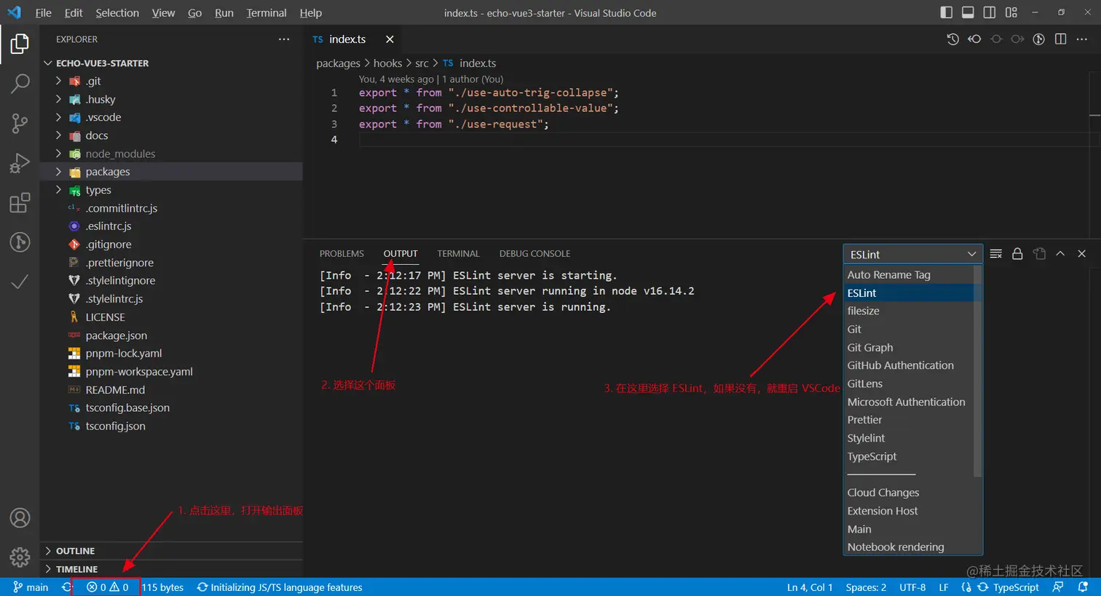Expand the .vscode folder
This screenshot has width=1101, height=596.
coord(59,117)
